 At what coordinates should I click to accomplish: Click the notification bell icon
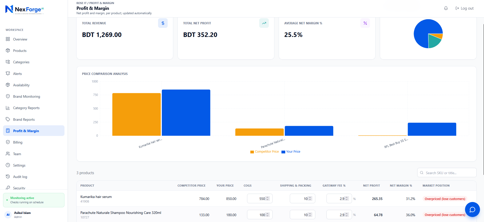(446, 8)
